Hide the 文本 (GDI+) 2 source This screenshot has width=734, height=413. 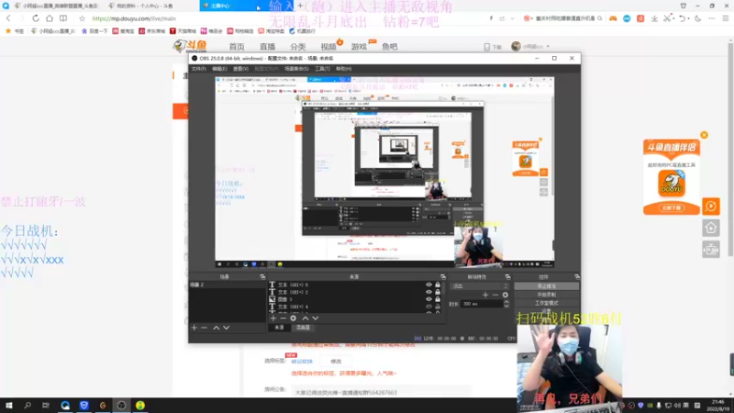click(x=428, y=292)
